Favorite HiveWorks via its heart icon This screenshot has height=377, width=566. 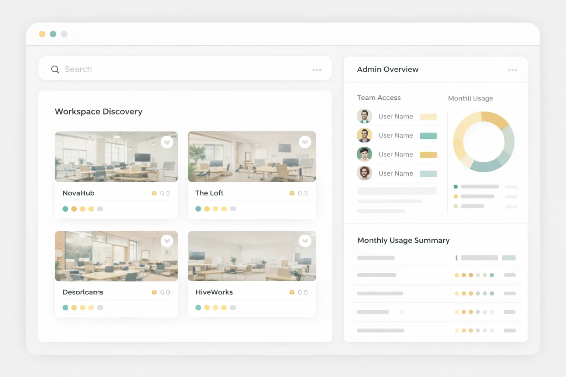305,241
